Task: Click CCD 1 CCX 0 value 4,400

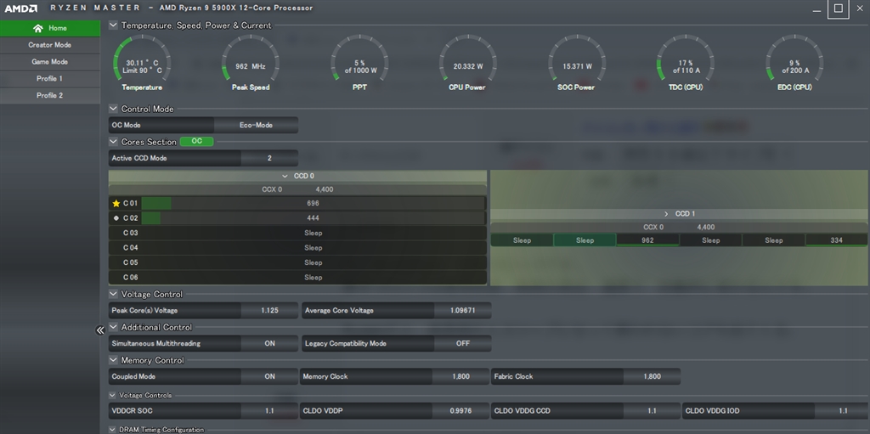Action: click(706, 228)
